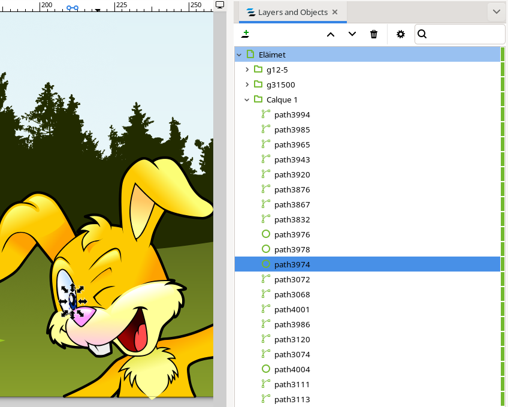Click the path icon beside path3994
This screenshot has width=508, height=407.
click(x=266, y=114)
